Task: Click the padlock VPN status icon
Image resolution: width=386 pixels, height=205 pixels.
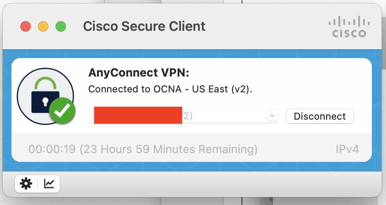Action: 45,96
